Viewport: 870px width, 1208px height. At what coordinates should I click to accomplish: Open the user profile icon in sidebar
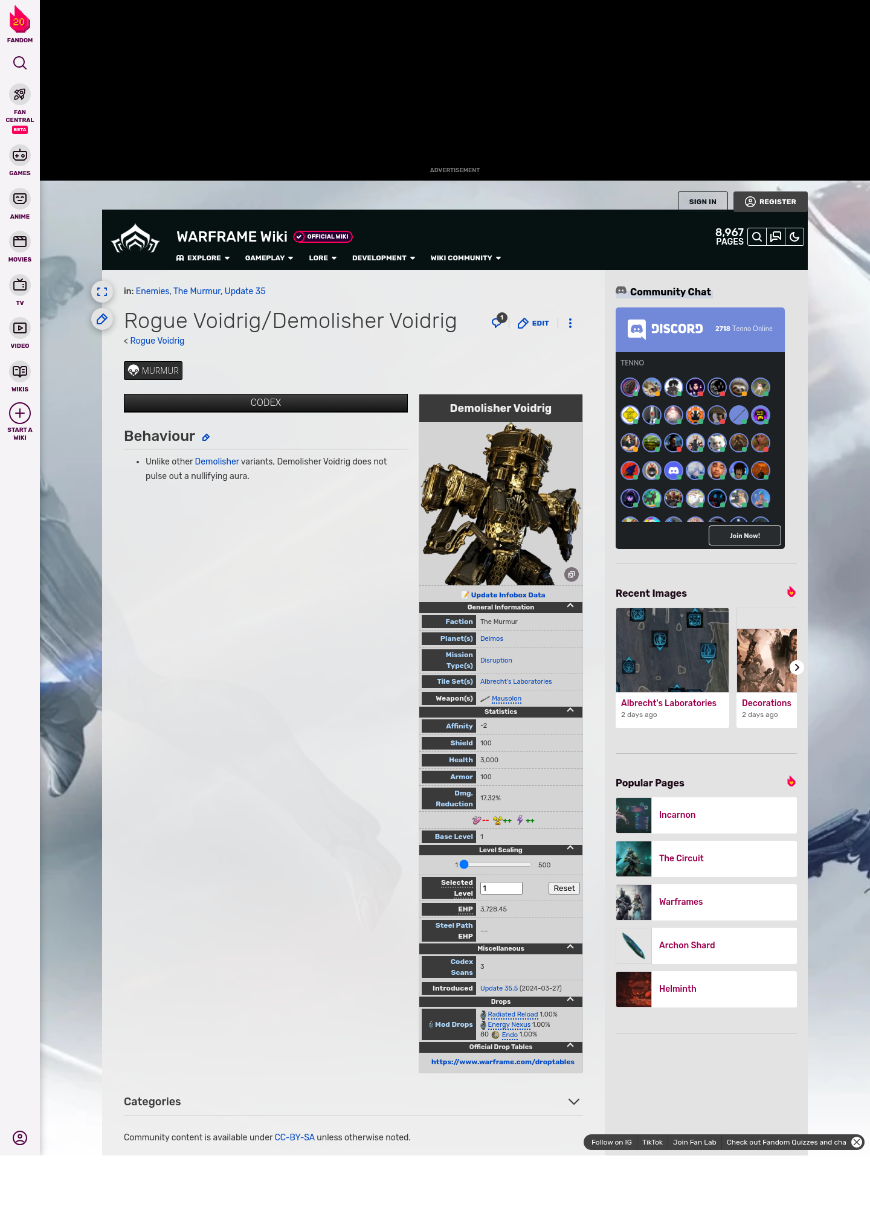pyautogui.click(x=20, y=1138)
